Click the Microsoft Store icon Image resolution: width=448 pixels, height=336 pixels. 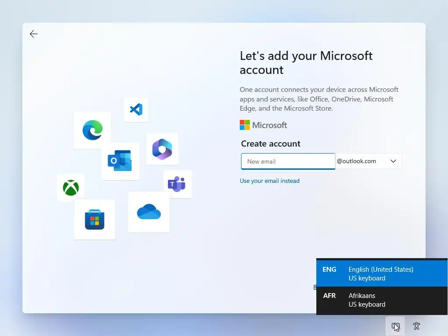(94, 220)
